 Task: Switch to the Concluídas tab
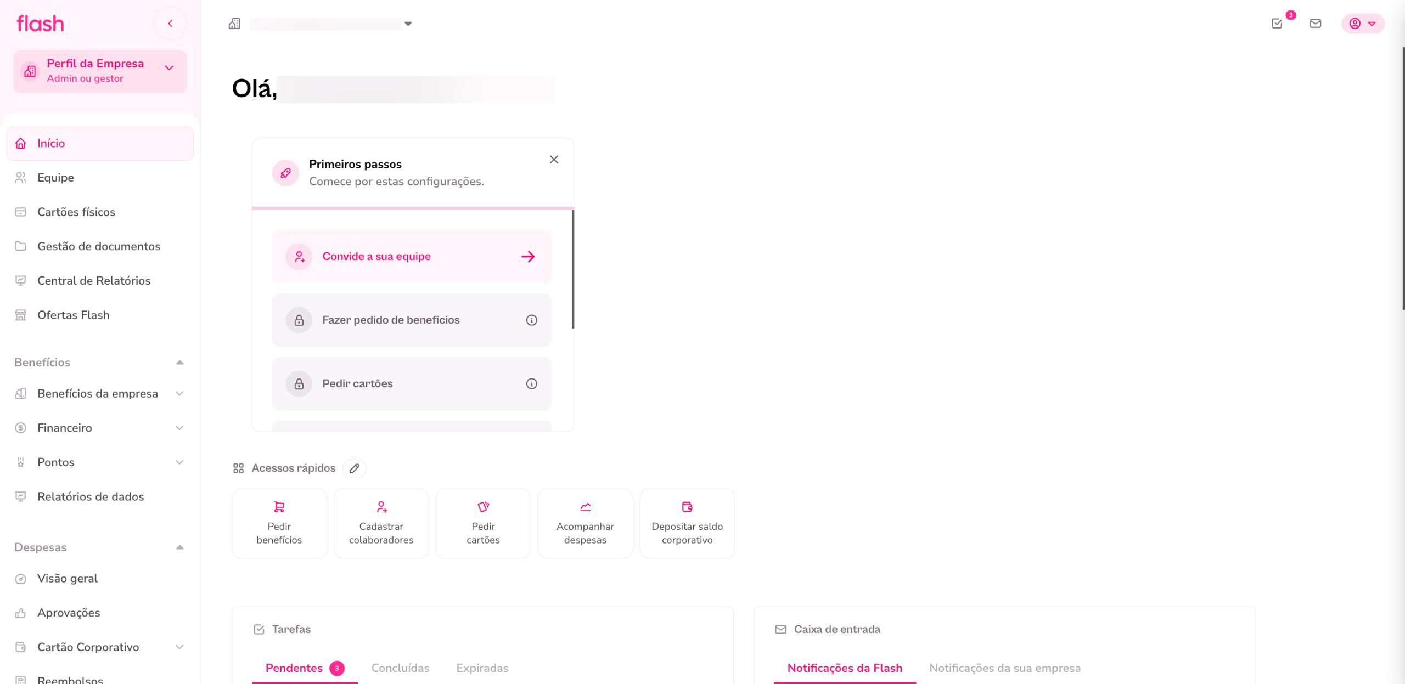coord(400,668)
